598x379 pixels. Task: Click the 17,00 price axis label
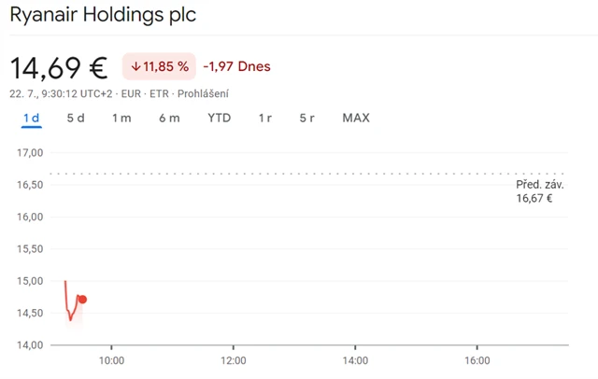(31, 152)
